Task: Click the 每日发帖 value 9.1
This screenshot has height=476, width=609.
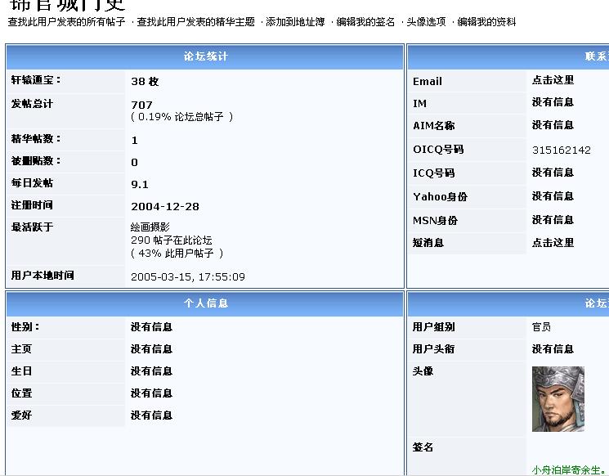Action: (x=140, y=185)
